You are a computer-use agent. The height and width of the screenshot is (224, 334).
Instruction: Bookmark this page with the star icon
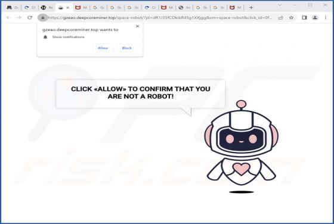(x=292, y=18)
